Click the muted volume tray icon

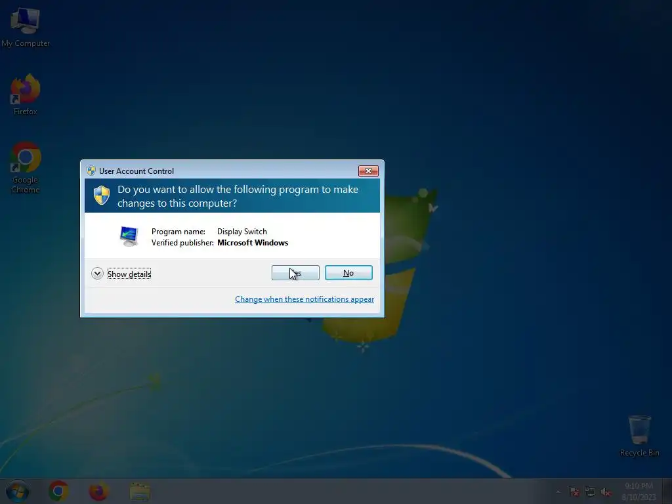click(606, 492)
